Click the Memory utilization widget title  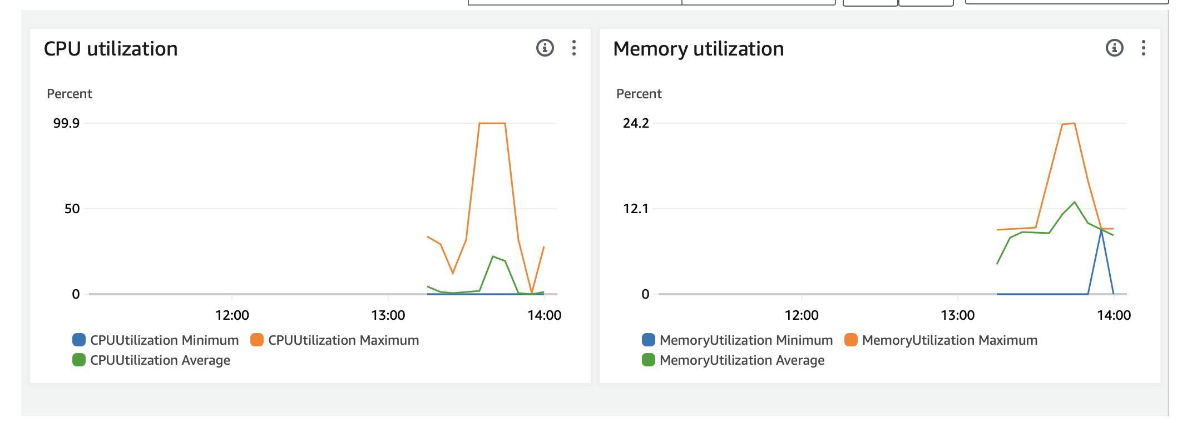698,49
